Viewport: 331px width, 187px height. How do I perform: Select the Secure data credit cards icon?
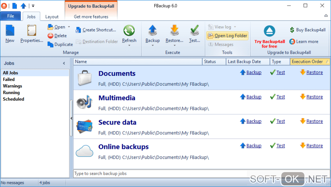click(x=85, y=126)
